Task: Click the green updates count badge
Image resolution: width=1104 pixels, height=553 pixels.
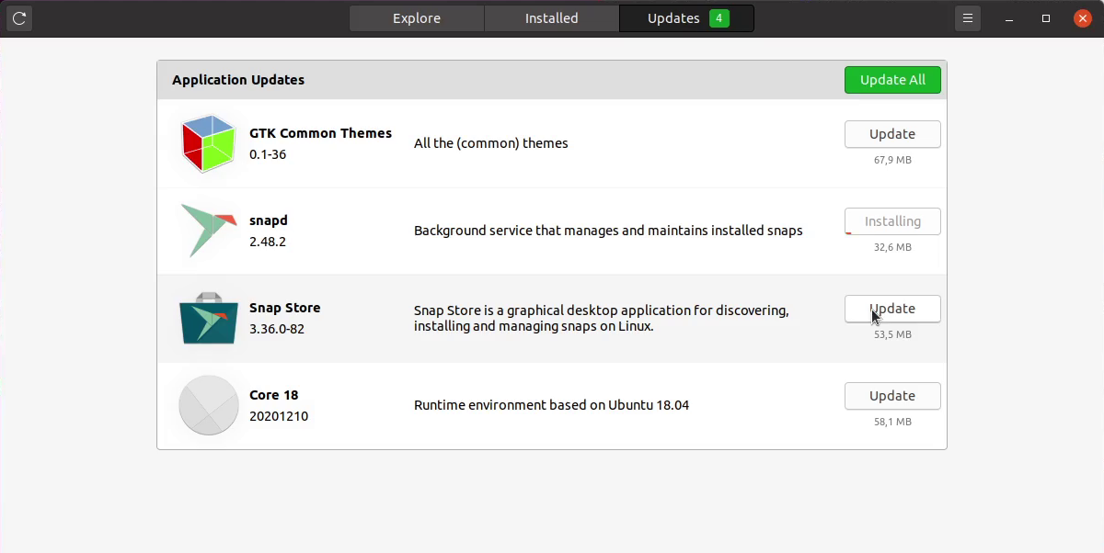Action: click(719, 18)
